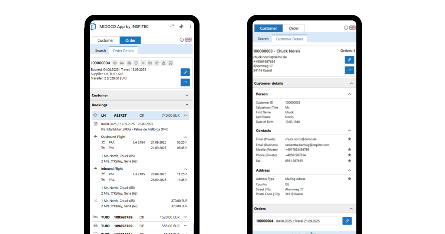This screenshot has width=445, height=234.
Task: Click the car filter icon next to 100000004
Action: click(129, 63)
